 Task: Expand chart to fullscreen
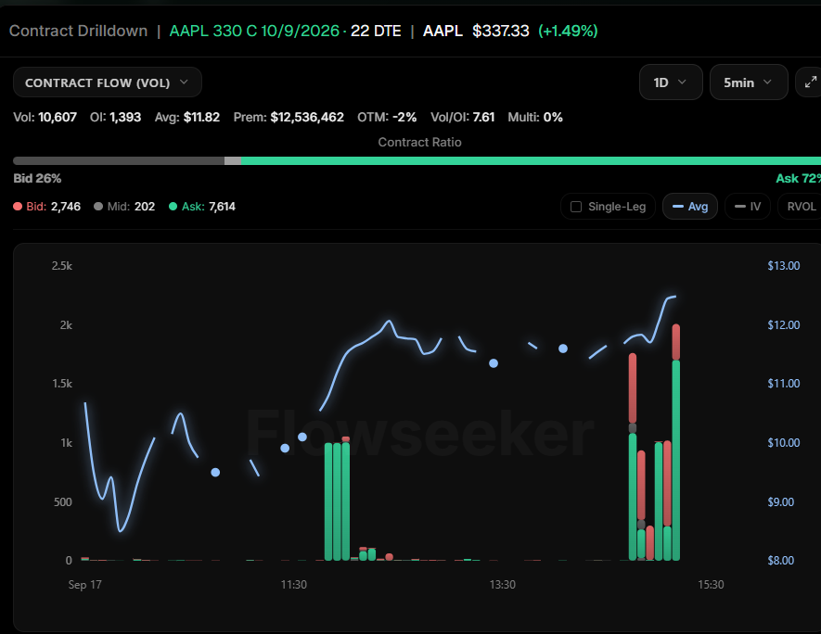810,82
